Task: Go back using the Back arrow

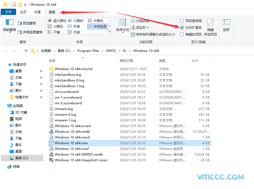Action: 6,51
